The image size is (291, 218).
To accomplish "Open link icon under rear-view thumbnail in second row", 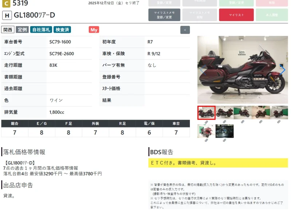I will tap(206, 140).
